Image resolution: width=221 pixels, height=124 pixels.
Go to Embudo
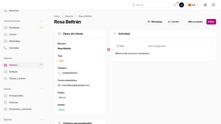tap(23, 72)
